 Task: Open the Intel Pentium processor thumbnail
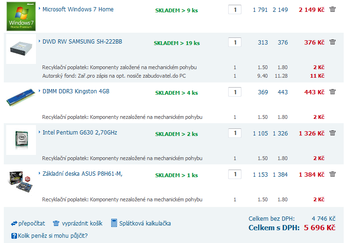click(x=21, y=140)
